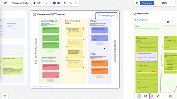Click the blue castle icon in bottom toolbar
Viewport: 177px width, 99px height.
(x=171, y=96)
